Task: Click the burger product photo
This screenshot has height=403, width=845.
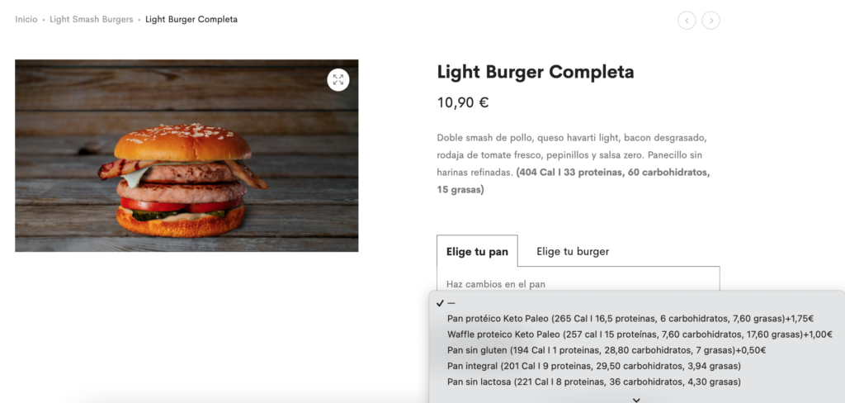Action: [x=186, y=155]
